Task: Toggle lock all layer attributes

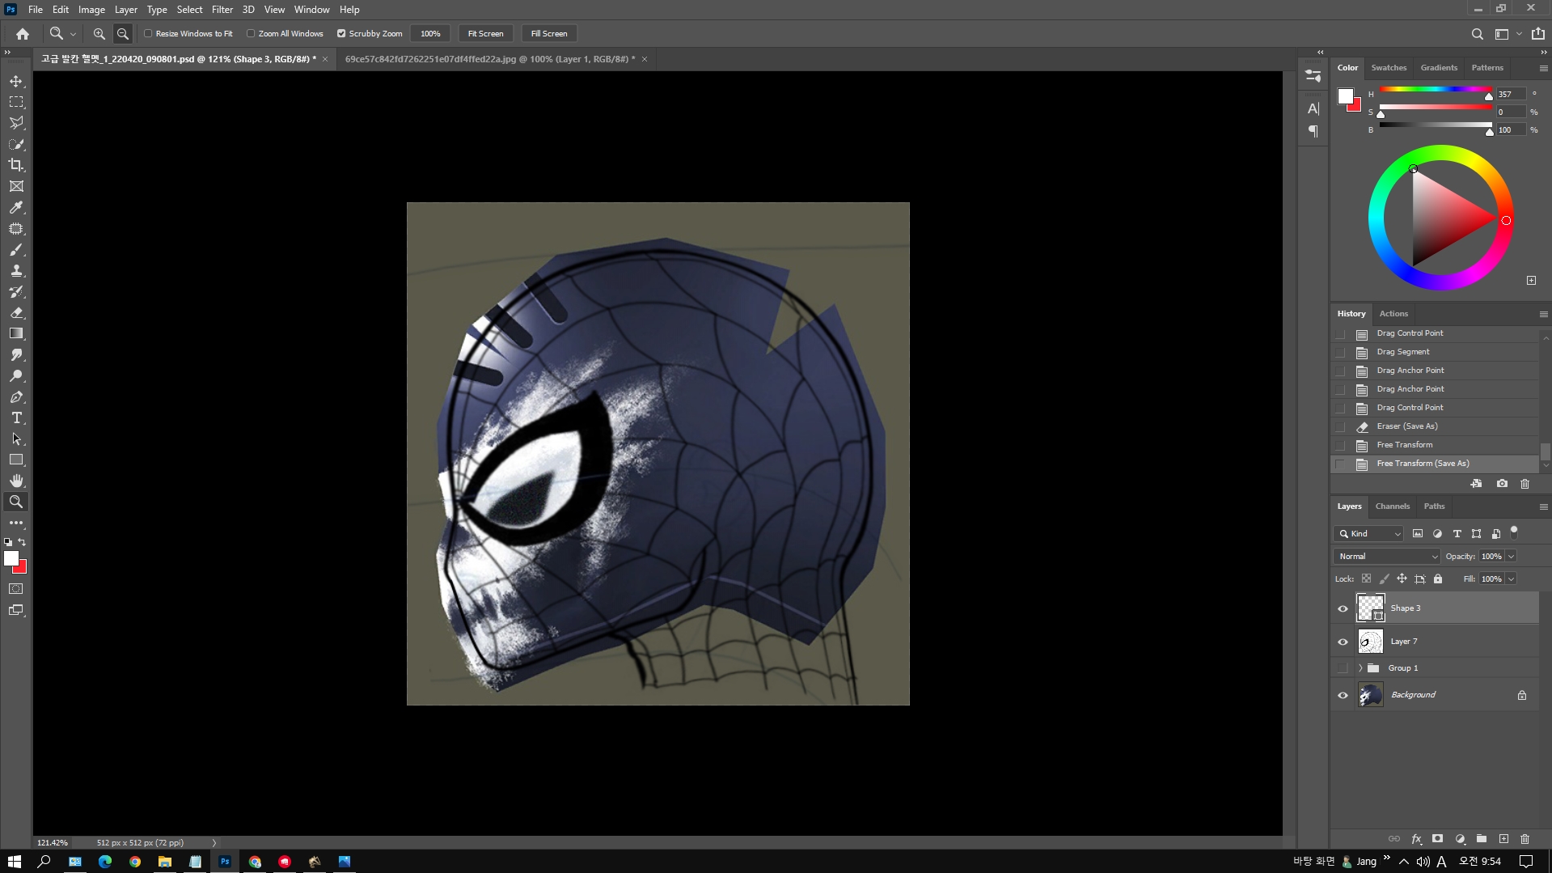Action: point(1438,578)
